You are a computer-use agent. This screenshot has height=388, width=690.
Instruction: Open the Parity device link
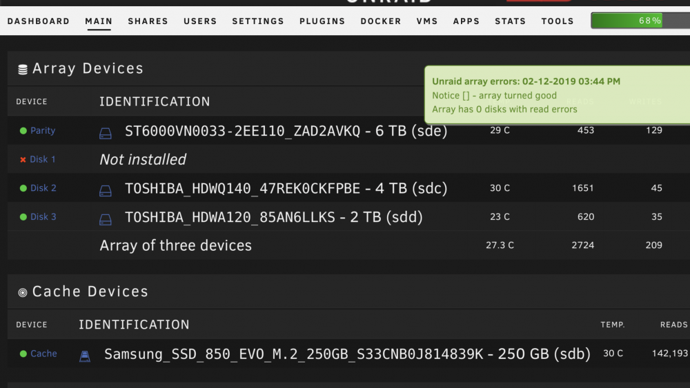(x=43, y=130)
